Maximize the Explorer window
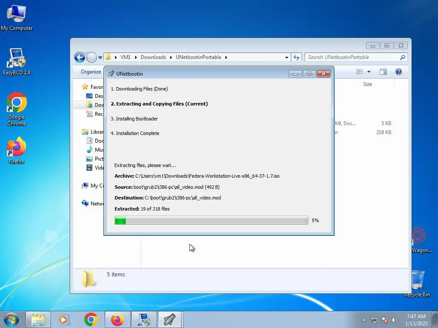Screen dimensions: 438x328 pyautogui.click(x=387, y=45)
